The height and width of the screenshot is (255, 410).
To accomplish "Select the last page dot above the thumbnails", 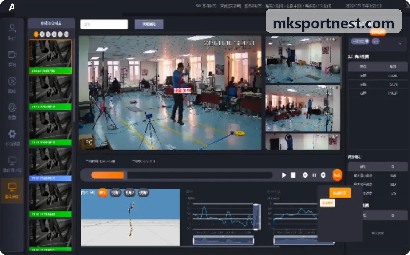I will click(x=66, y=34).
